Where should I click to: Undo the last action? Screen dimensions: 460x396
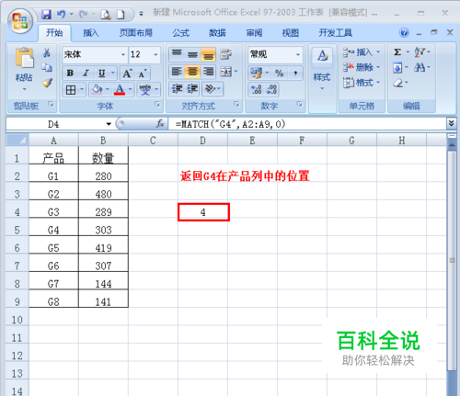tap(61, 14)
